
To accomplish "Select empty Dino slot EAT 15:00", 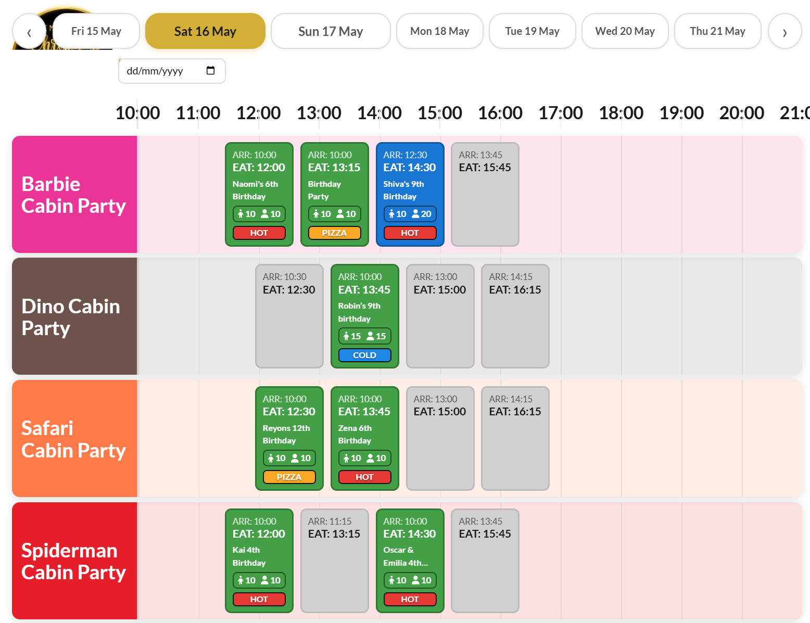I will [x=440, y=316].
